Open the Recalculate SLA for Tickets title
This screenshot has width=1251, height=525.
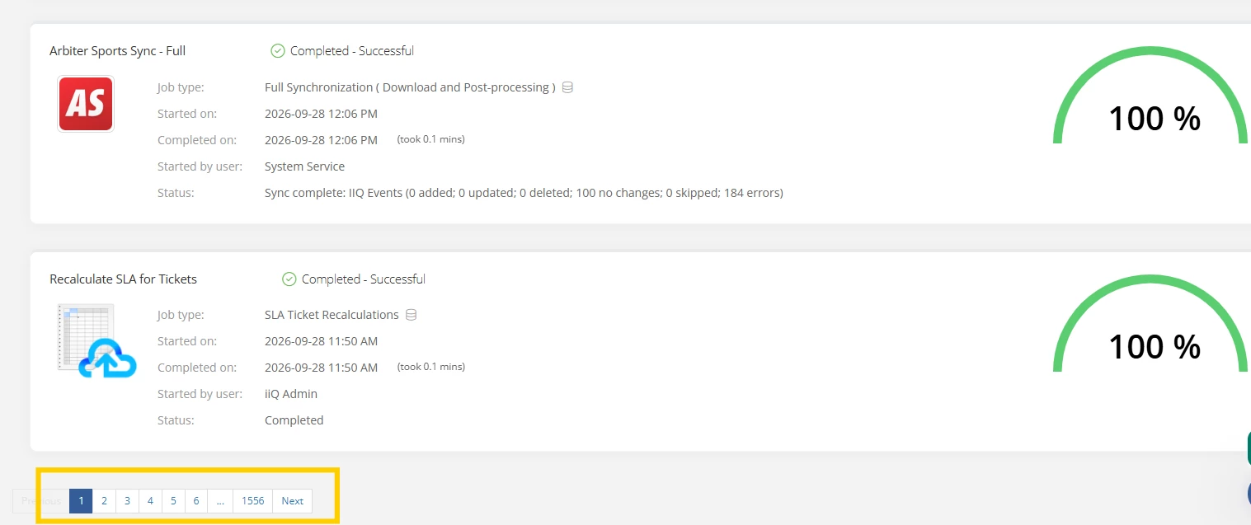[124, 279]
